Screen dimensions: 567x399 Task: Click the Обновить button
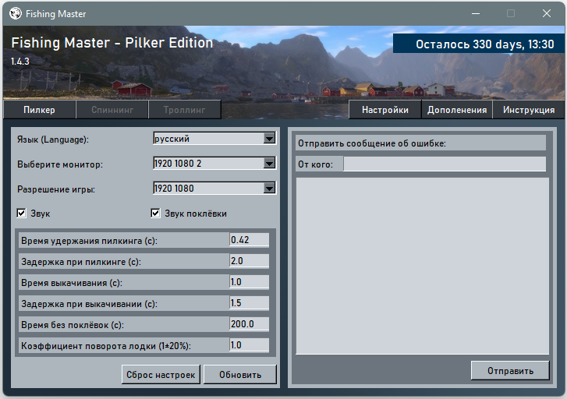click(240, 374)
